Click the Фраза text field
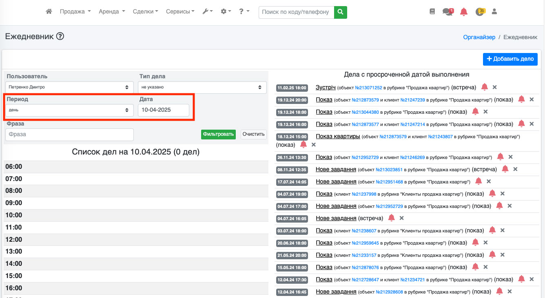The width and height of the screenshot is (545, 298). [69, 135]
